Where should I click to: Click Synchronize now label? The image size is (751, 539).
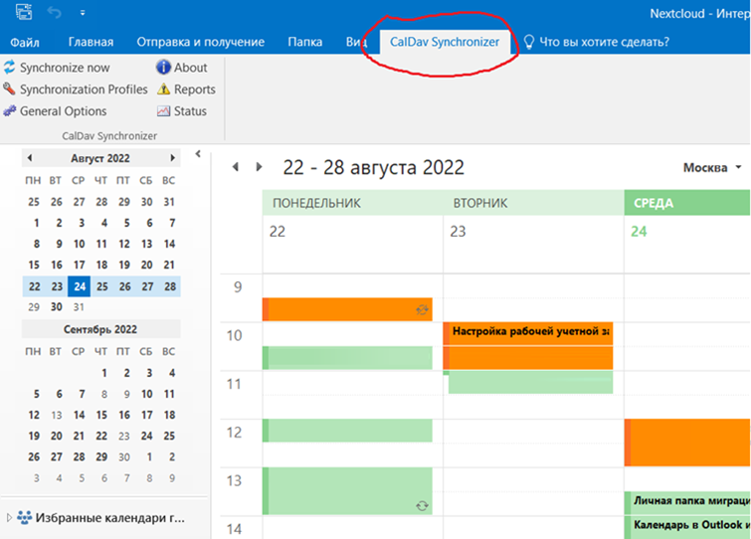(x=65, y=68)
